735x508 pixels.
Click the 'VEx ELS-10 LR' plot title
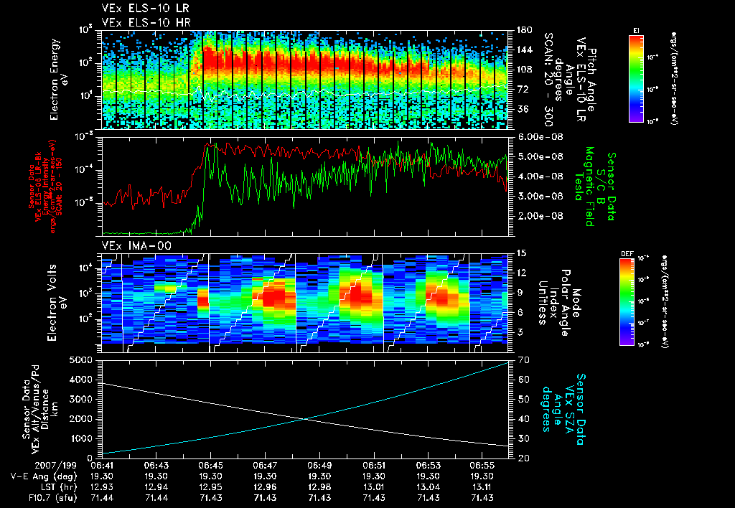click(x=146, y=9)
